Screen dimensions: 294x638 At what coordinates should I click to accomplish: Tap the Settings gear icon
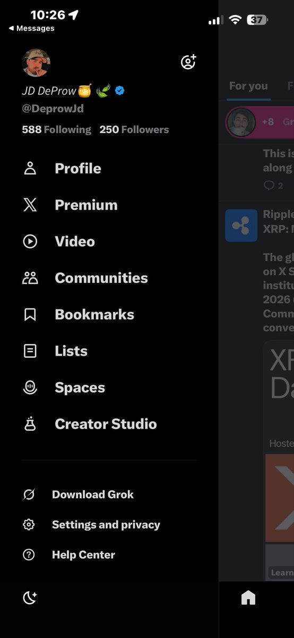pyautogui.click(x=29, y=525)
